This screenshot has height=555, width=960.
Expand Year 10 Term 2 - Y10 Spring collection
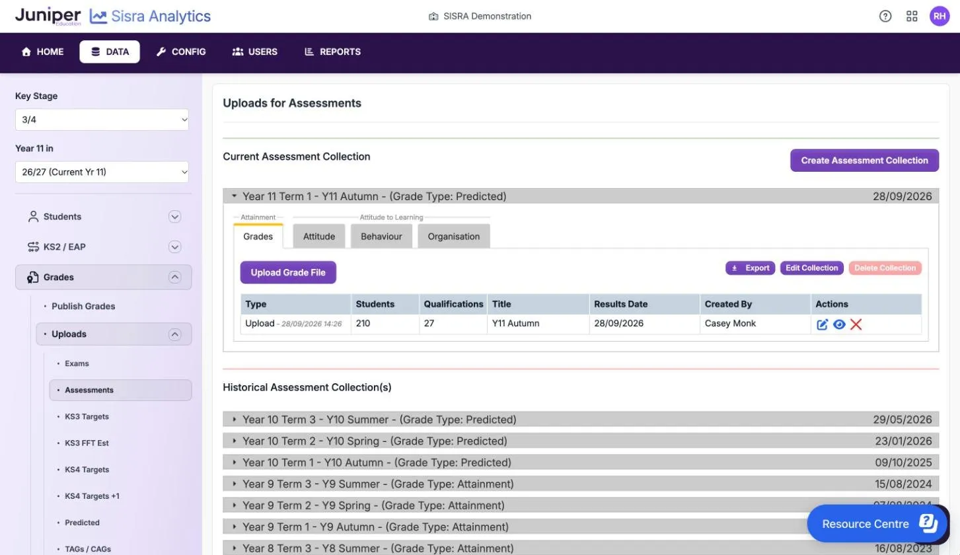[x=581, y=441]
